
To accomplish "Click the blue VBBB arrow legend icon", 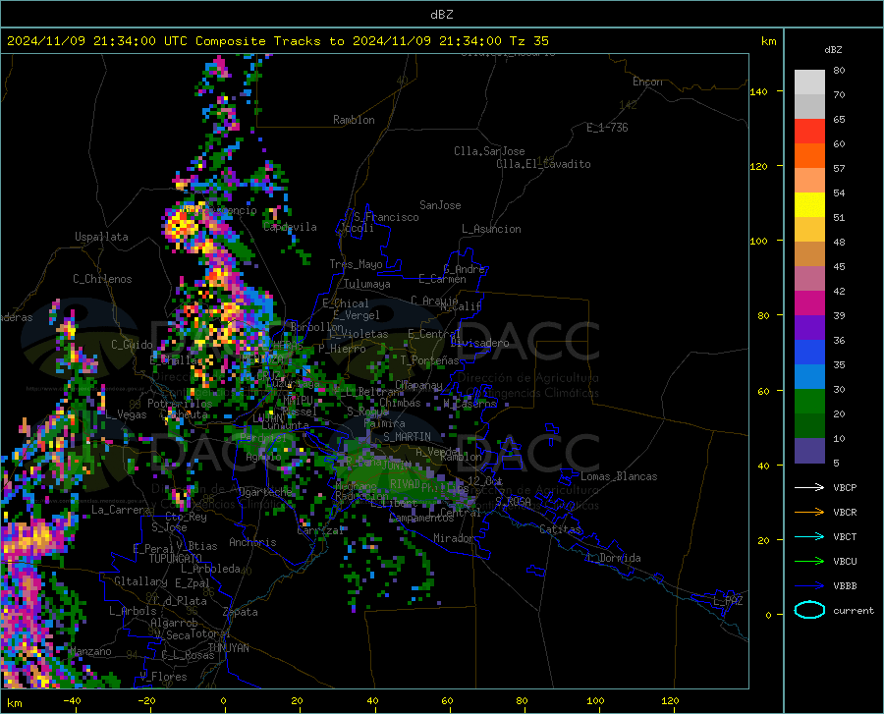I will pyautogui.click(x=809, y=585).
